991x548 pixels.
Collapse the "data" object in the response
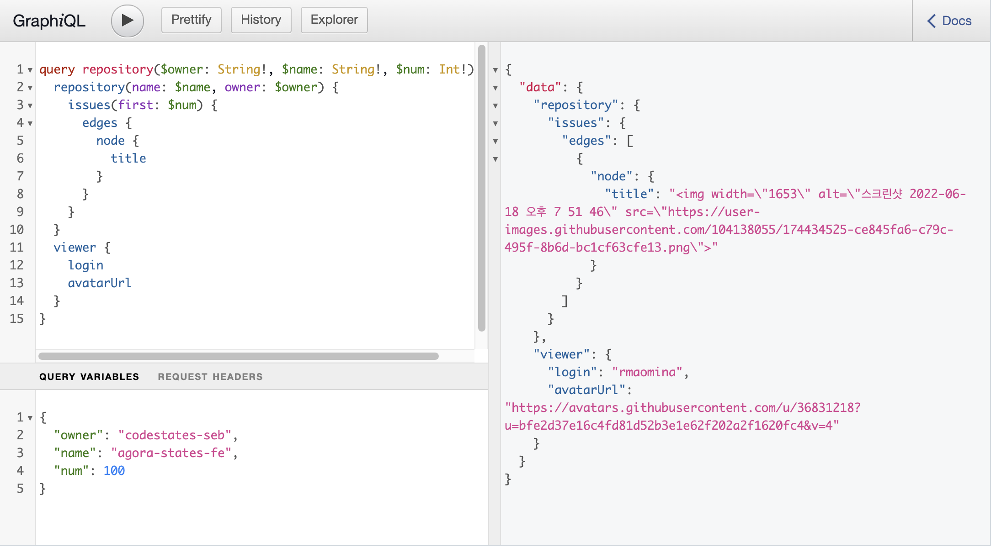[x=495, y=88]
